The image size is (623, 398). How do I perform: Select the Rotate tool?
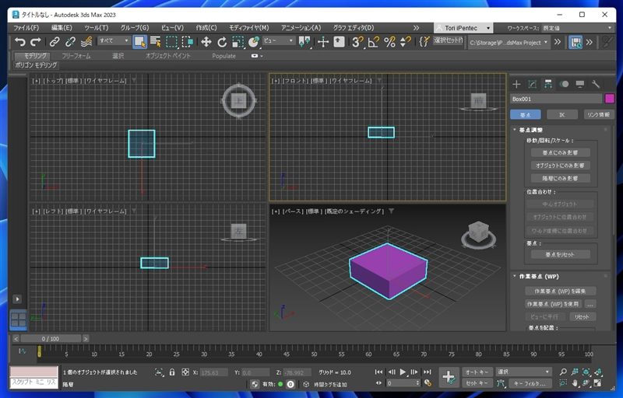pos(222,42)
